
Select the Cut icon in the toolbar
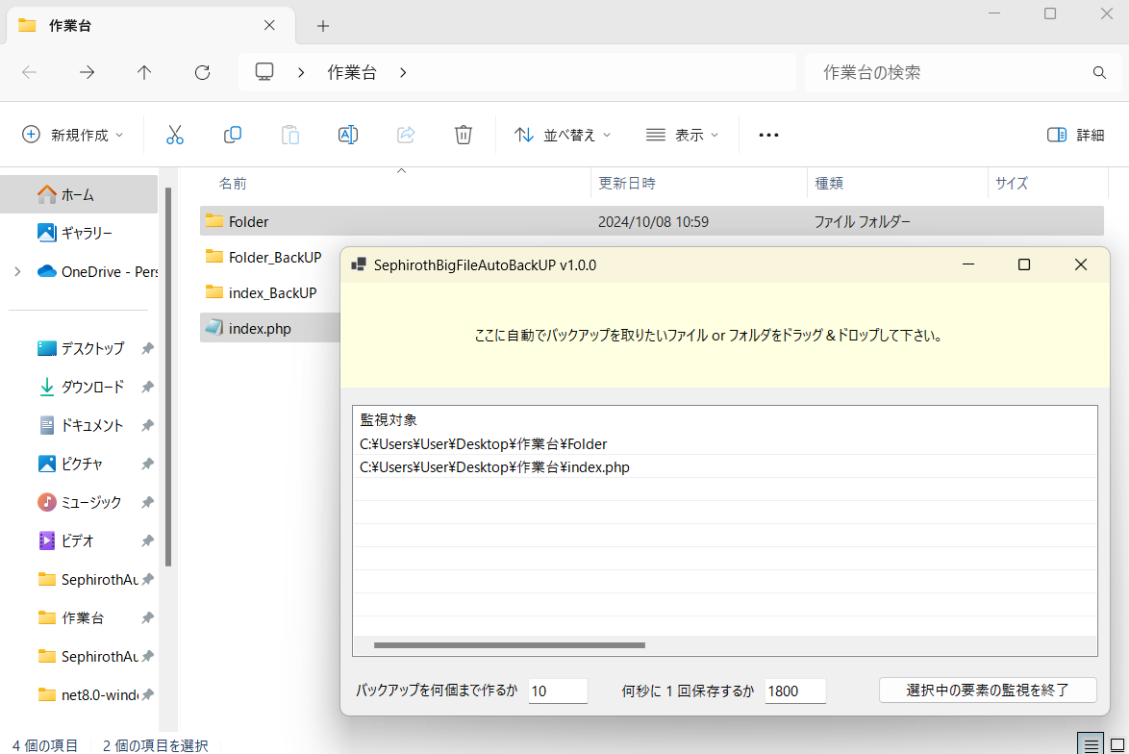point(175,135)
